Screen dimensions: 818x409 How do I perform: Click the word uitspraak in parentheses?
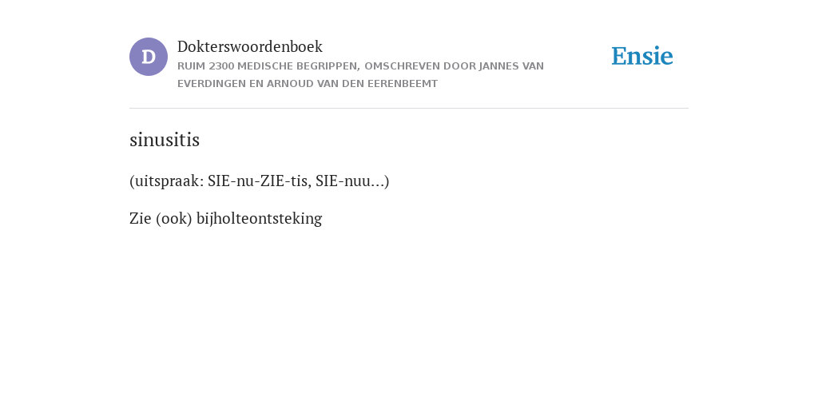coord(166,181)
